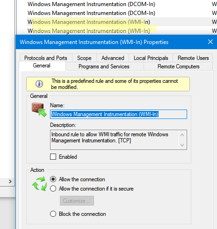Switch to the Scope tab

click(x=84, y=58)
